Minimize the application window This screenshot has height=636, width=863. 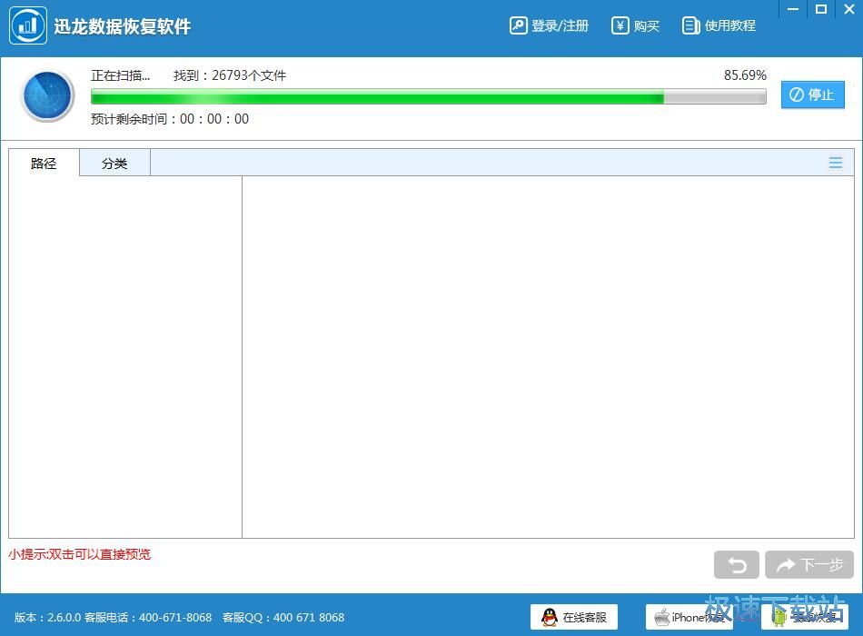793,9
